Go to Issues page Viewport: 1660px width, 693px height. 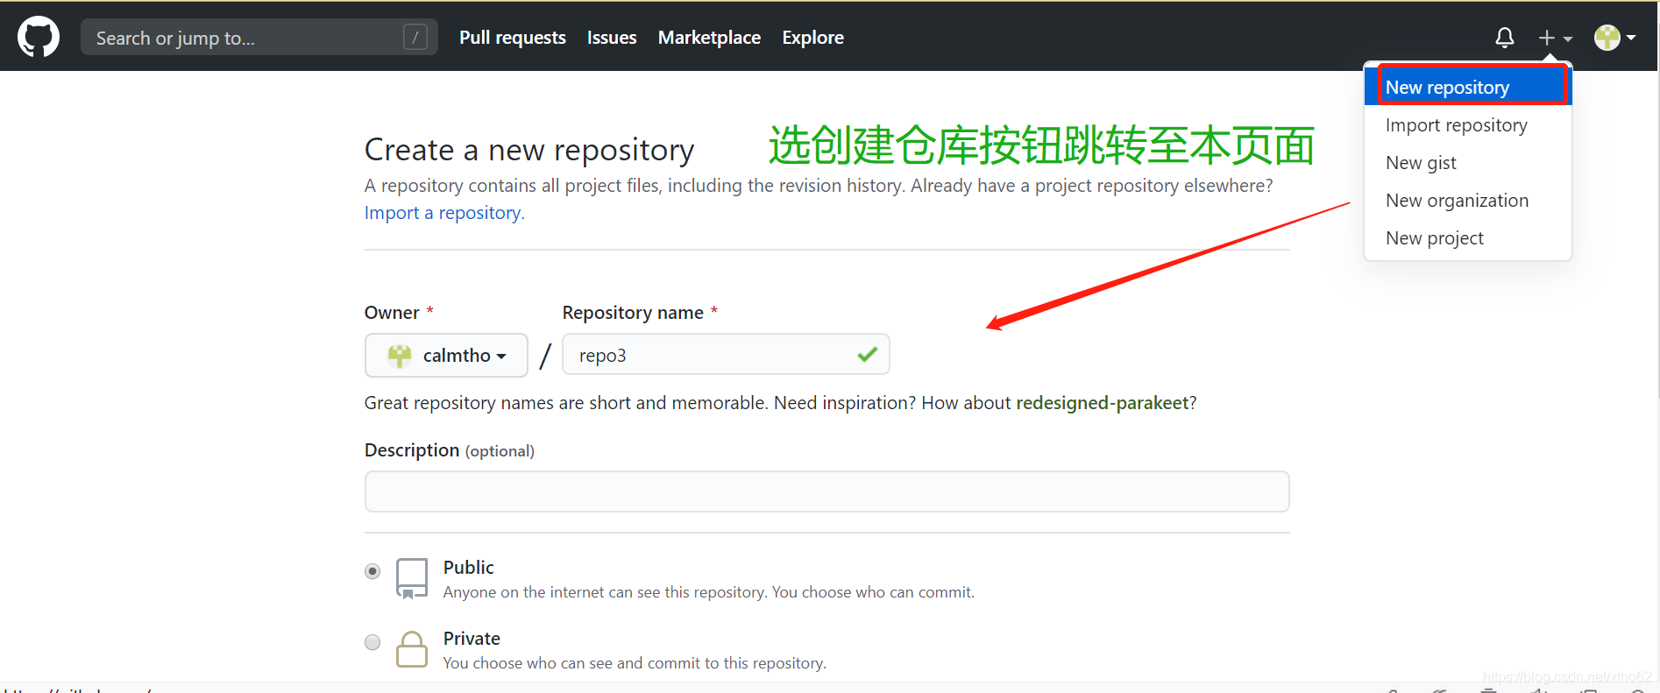(x=612, y=38)
